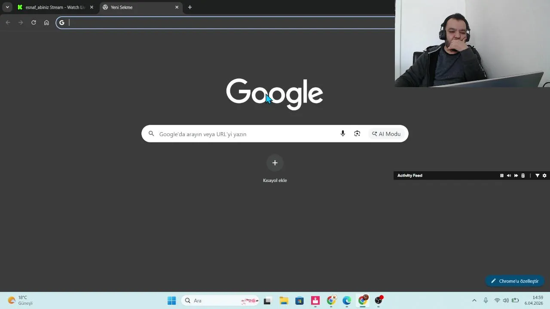
Task: Click the browser forward arrow
Action: (x=21, y=23)
